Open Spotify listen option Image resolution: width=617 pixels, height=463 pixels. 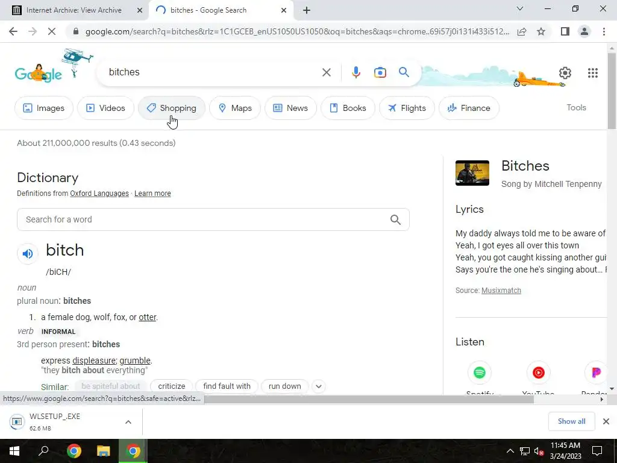[x=479, y=373]
